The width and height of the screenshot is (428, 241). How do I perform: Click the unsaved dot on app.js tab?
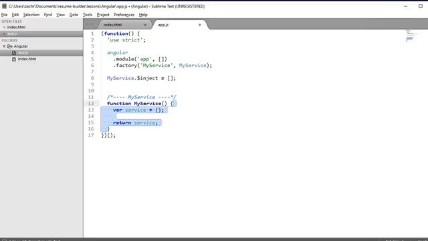click(x=200, y=25)
